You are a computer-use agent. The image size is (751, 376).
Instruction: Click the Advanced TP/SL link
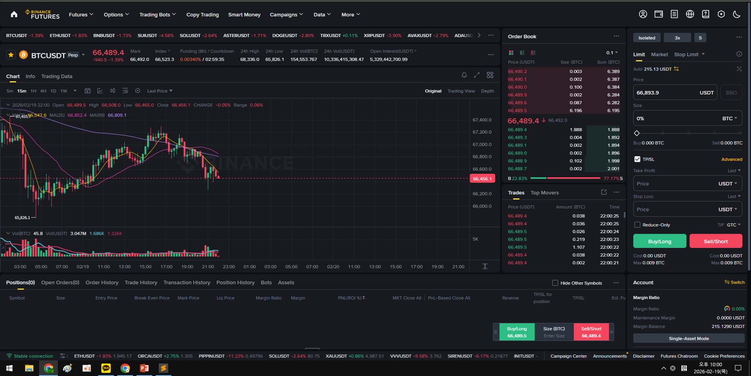731,159
